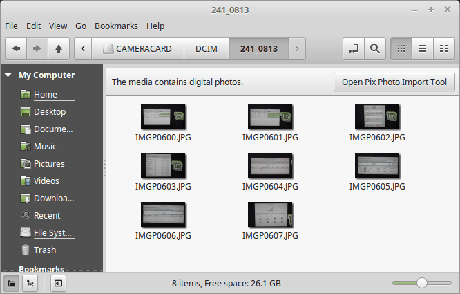Collapse the My Computer section
Viewport: 460px width, 294px height.
coord(8,75)
